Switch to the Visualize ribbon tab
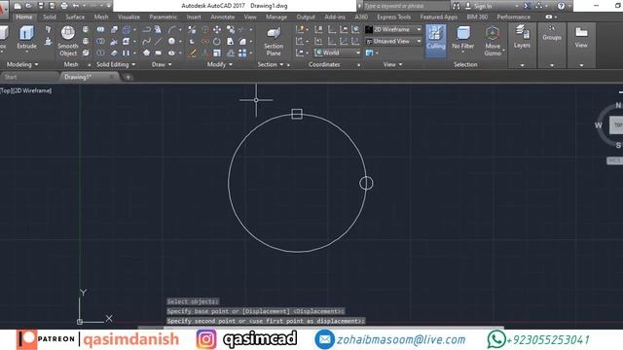This screenshot has width=623, height=350. click(x=128, y=17)
